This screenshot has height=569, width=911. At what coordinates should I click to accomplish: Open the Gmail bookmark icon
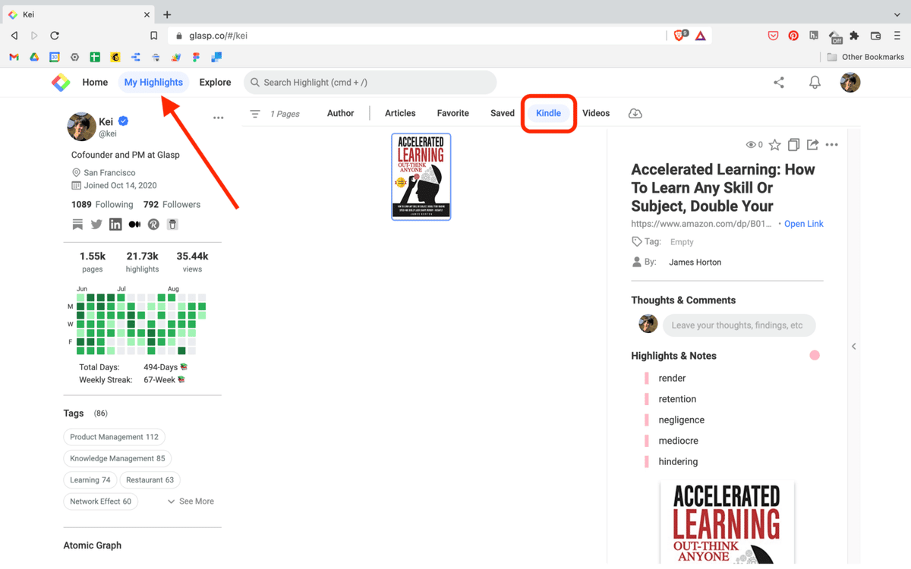coord(14,57)
